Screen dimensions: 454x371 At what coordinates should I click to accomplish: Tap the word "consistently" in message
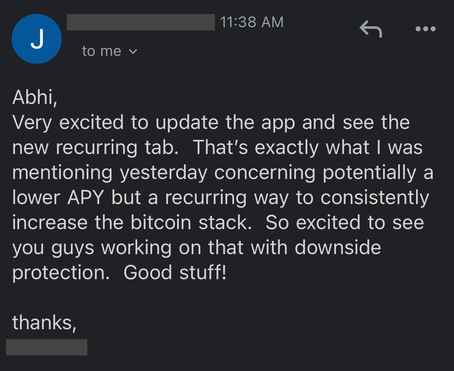tap(375, 198)
